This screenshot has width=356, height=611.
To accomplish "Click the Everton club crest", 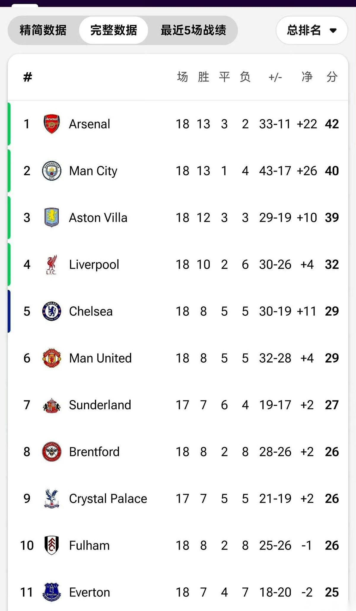I will [x=52, y=592].
